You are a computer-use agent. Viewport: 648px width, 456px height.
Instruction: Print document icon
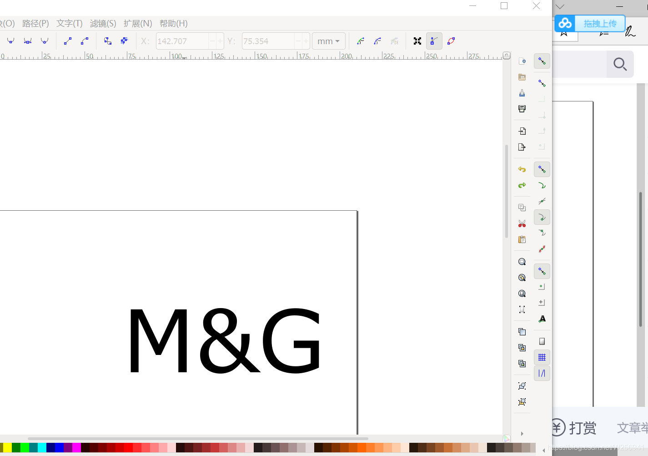(x=522, y=109)
